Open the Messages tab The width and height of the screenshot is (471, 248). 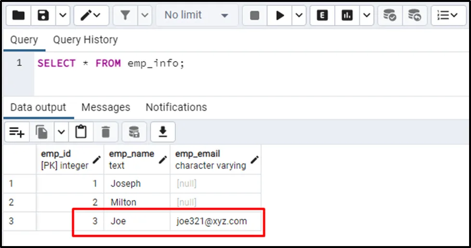click(105, 107)
